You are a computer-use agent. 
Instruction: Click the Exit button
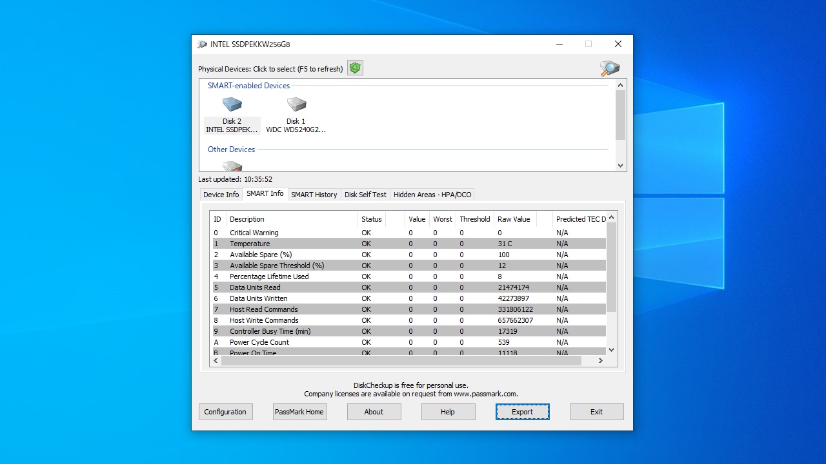tap(596, 412)
